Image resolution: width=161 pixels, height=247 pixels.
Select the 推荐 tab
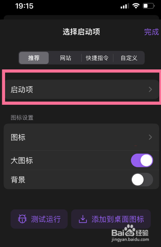34,58
